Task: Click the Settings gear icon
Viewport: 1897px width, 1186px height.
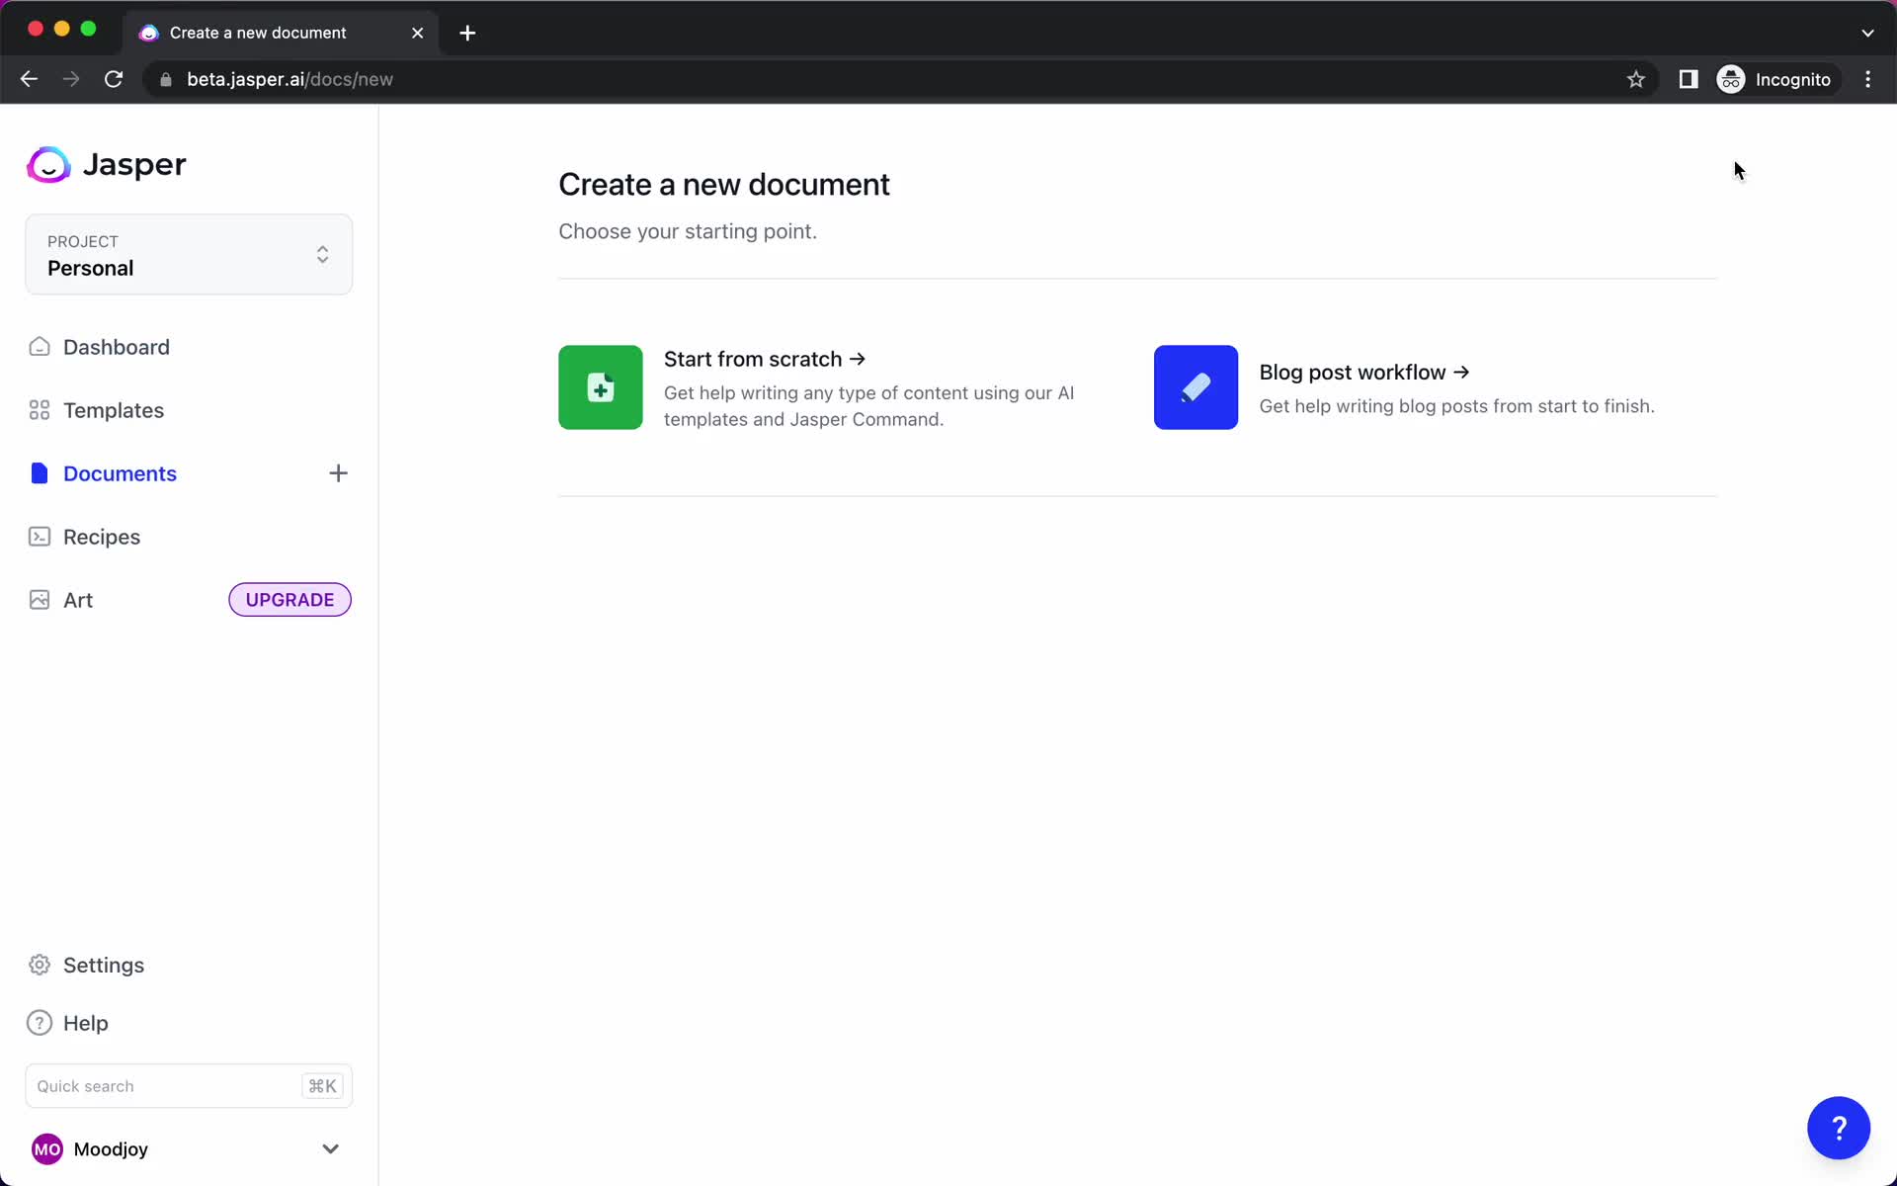Action: tap(37, 964)
